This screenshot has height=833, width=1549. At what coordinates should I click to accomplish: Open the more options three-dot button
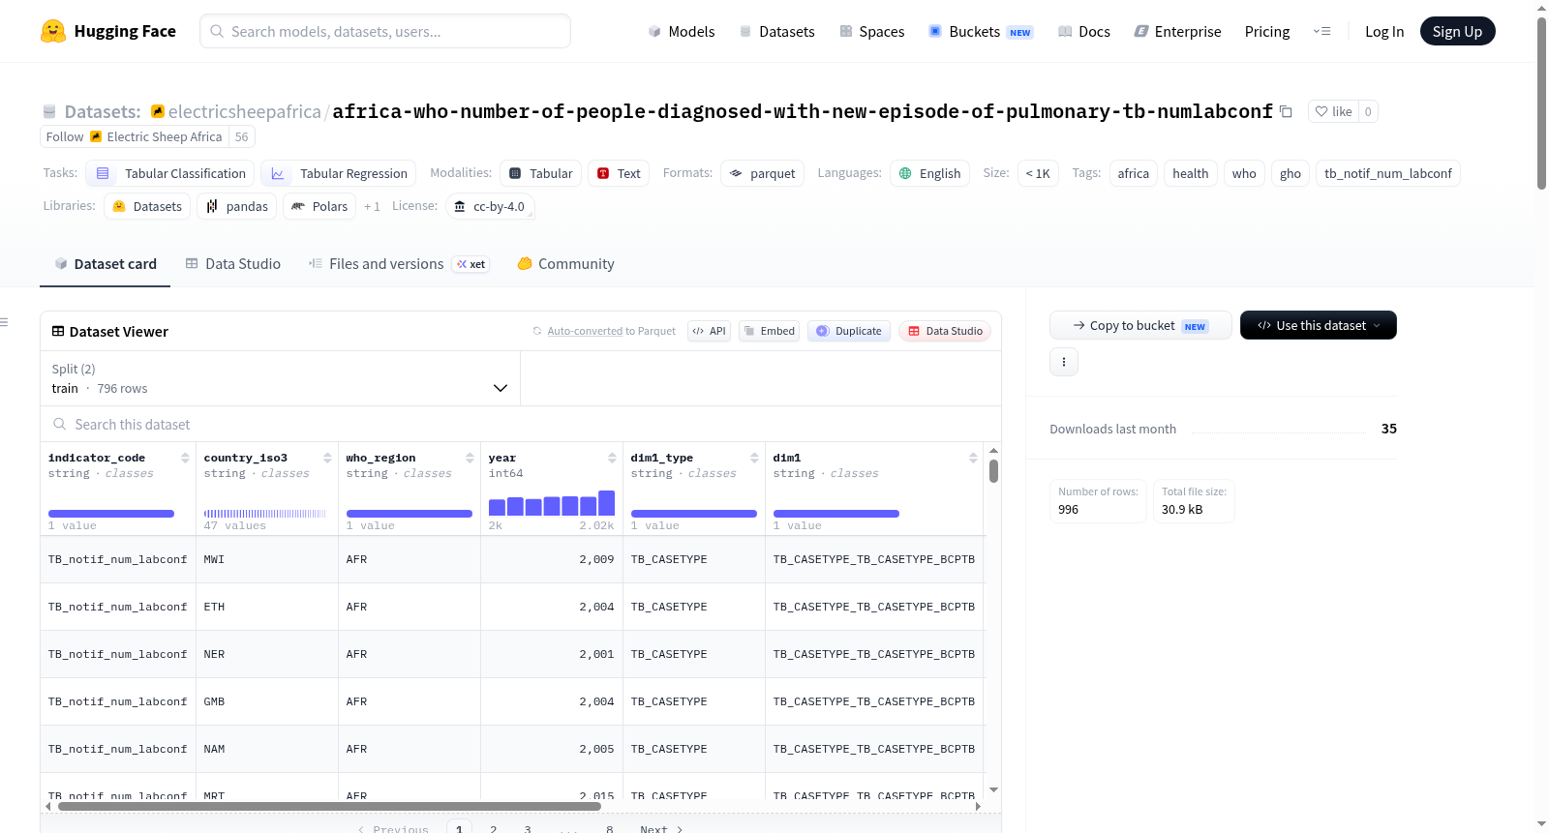click(1064, 362)
